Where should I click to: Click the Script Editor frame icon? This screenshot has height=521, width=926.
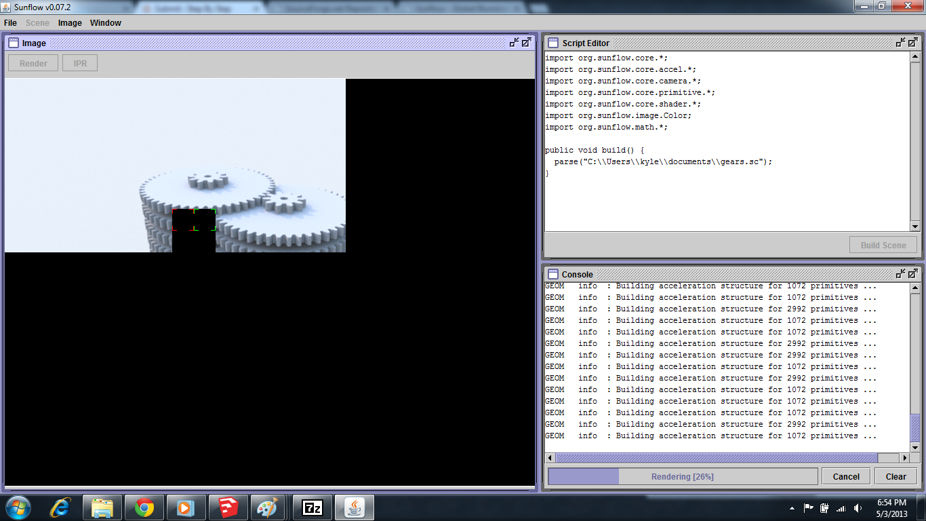(553, 43)
